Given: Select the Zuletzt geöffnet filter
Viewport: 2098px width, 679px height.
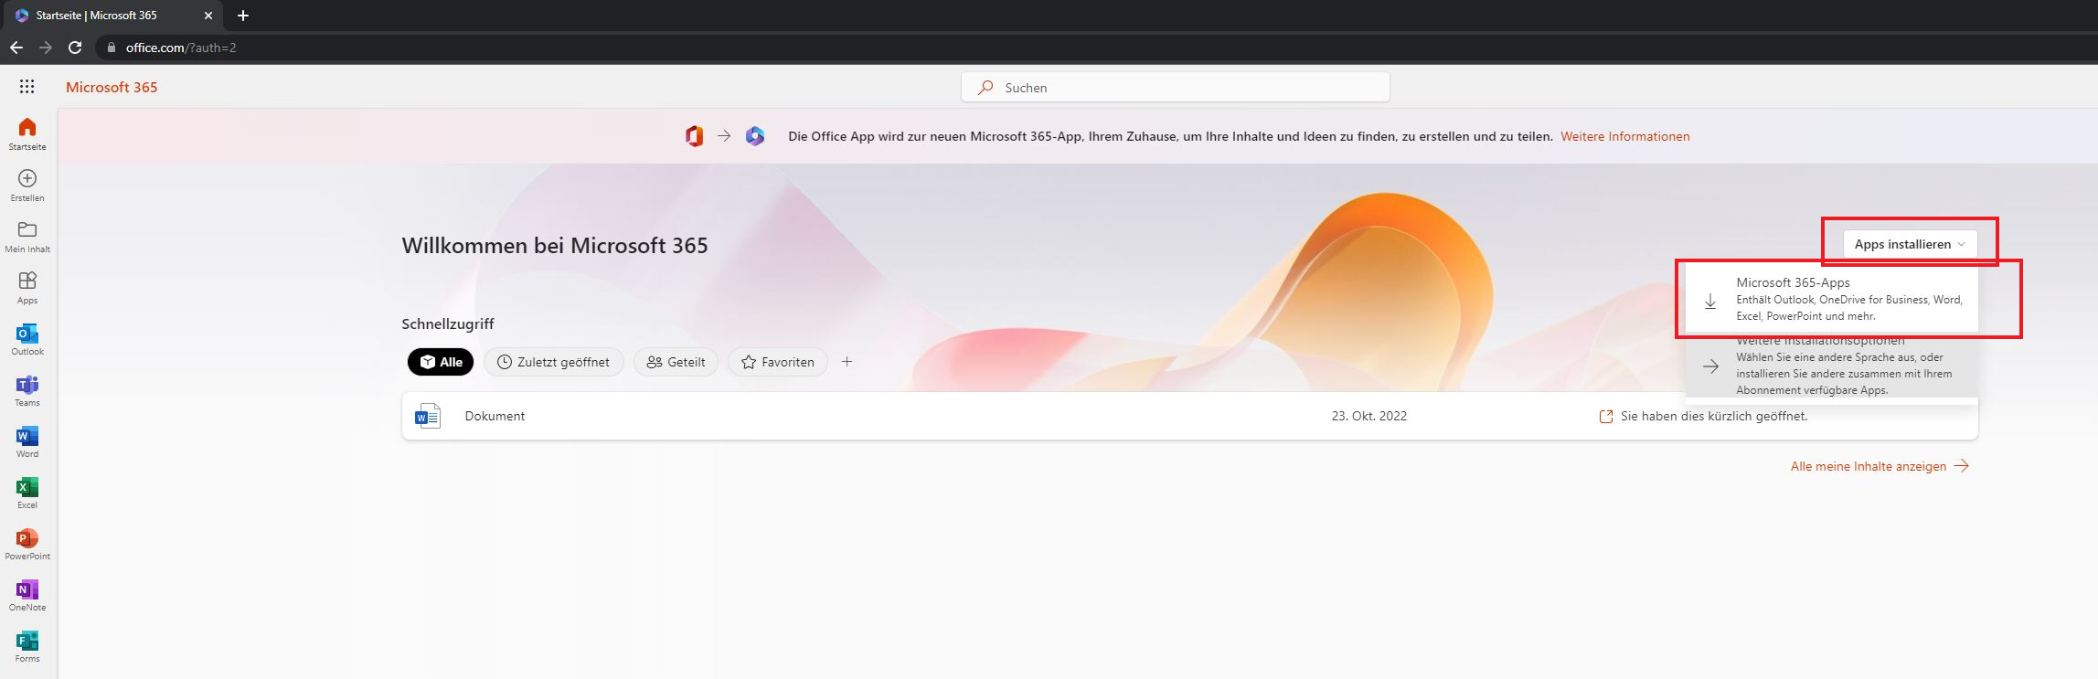Looking at the screenshot, I should 553,362.
